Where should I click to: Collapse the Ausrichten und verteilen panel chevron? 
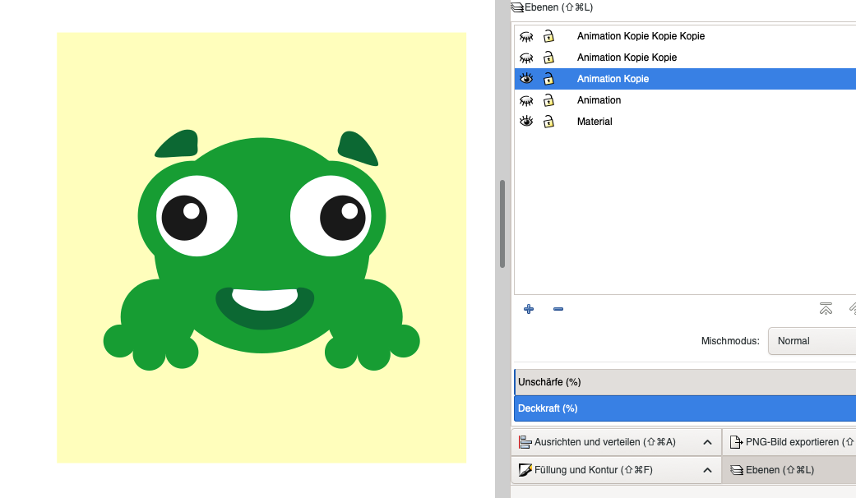point(707,442)
